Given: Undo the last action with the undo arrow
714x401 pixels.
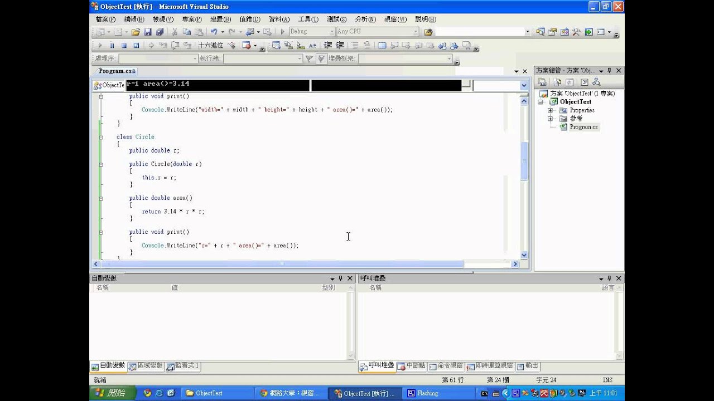Looking at the screenshot, I should 214,32.
